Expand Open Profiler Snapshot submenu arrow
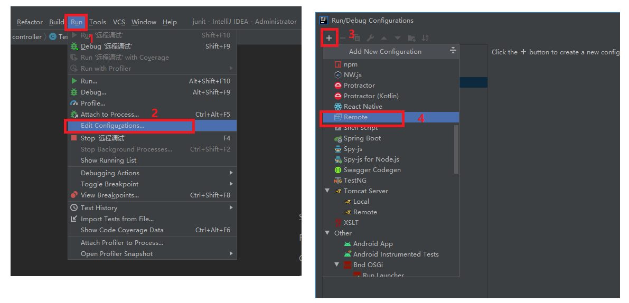This screenshot has height=303, width=629. pos(231,254)
